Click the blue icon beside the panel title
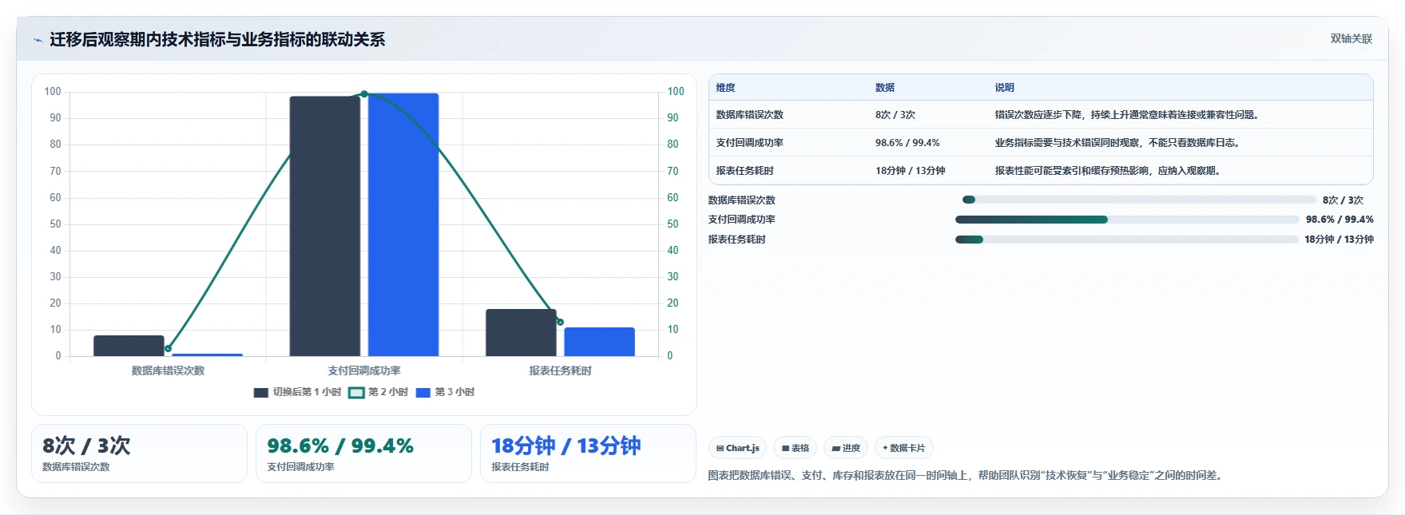This screenshot has width=1405, height=515. [x=38, y=40]
